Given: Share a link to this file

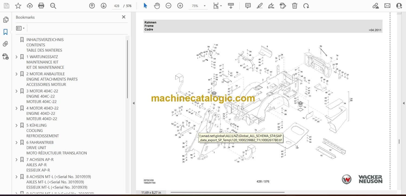Looking at the screenshot, I should 376,6.
